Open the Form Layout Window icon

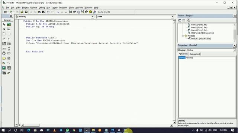(x=78, y=12)
